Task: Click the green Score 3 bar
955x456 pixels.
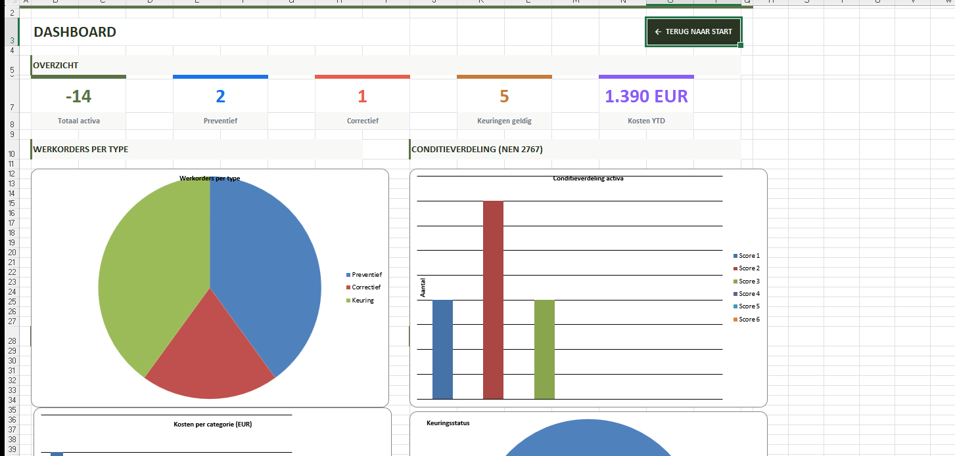Action: coord(544,349)
